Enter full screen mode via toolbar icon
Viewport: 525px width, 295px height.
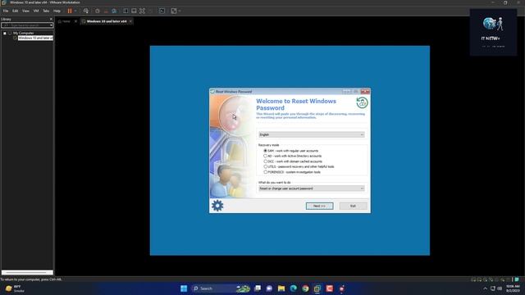(142, 11)
